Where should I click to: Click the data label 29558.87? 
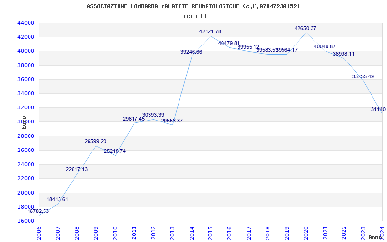pos(172,121)
